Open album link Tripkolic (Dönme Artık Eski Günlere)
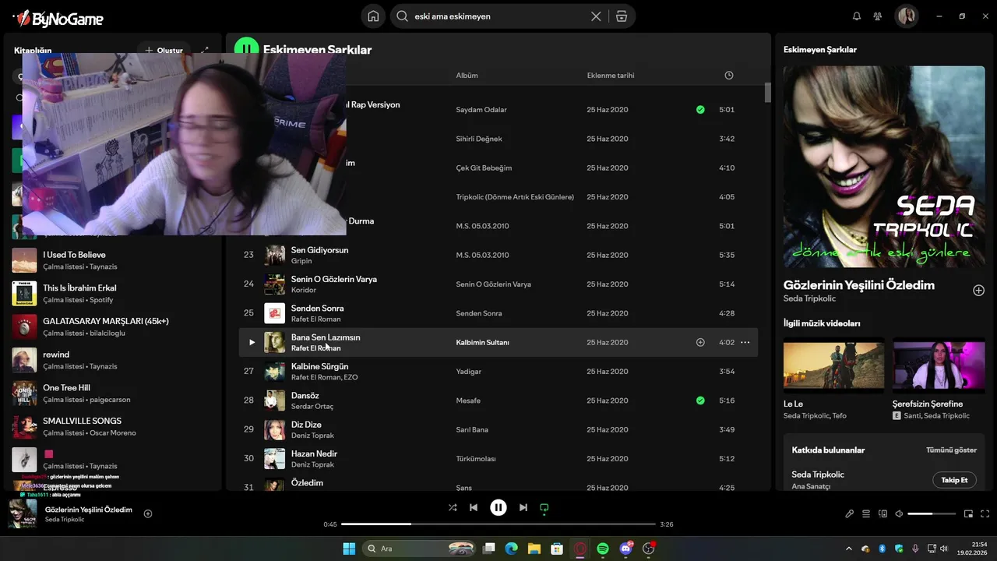 pyautogui.click(x=515, y=197)
